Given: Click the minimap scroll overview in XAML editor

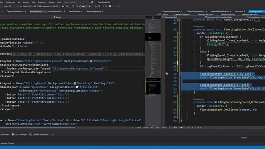Looking at the screenshot, I should 153,72.
